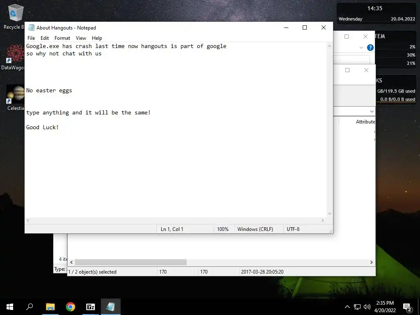
Task: Click the 7-Zip horizontal scrollbar right arrow
Action: [371, 262]
